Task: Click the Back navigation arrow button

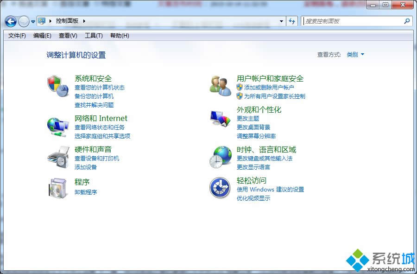Action: [x=11, y=21]
